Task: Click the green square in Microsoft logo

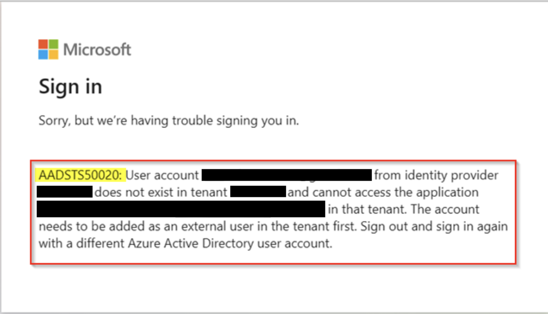Action: [x=53, y=44]
